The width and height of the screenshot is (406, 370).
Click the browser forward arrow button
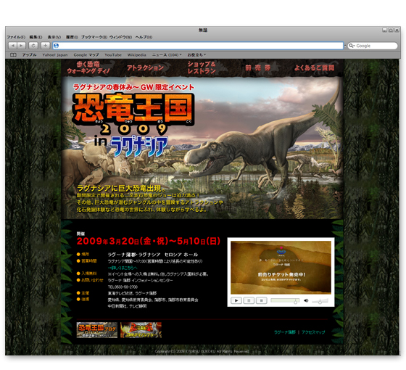click(21, 46)
